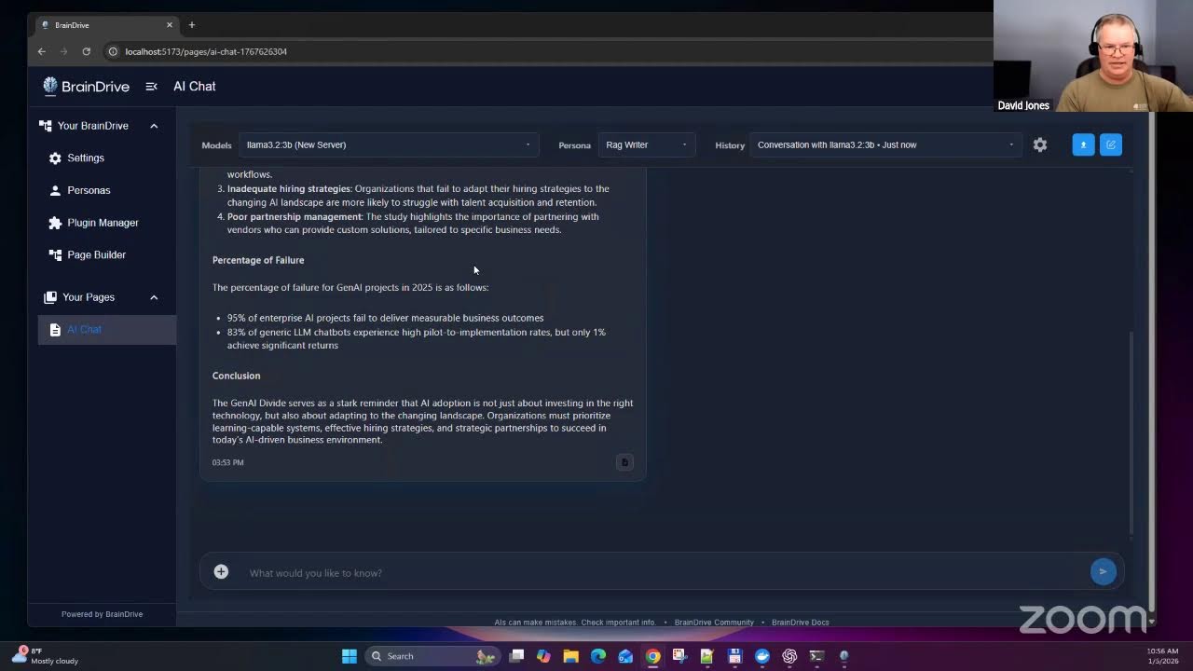
Task: Open Settings in the sidebar
Action: pos(86,158)
